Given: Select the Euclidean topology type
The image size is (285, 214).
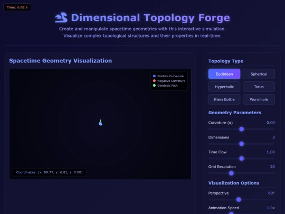Looking at the screenshot, I should point(224,74).
